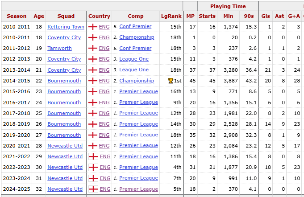Select the 2019-2020 season cell

(17, 135)
